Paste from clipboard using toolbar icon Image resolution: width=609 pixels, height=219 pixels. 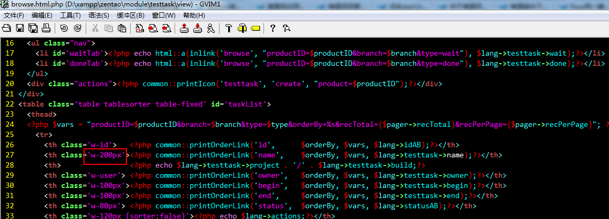coord(121,28)
